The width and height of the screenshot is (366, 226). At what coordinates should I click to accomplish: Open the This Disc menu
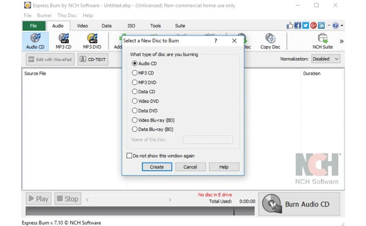[67, 16]
